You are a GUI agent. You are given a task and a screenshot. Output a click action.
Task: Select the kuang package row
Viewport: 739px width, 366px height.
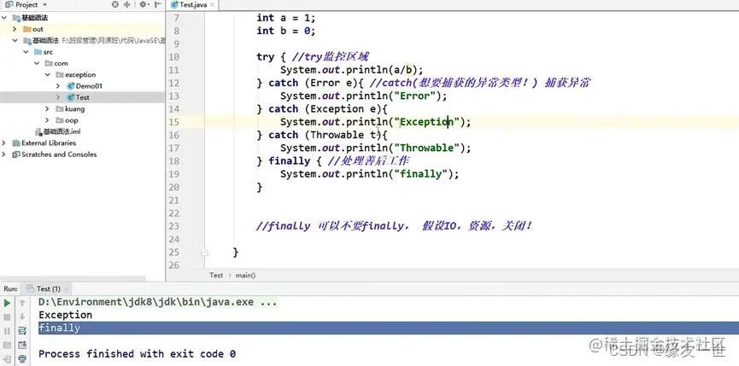[x=83, y=108]
